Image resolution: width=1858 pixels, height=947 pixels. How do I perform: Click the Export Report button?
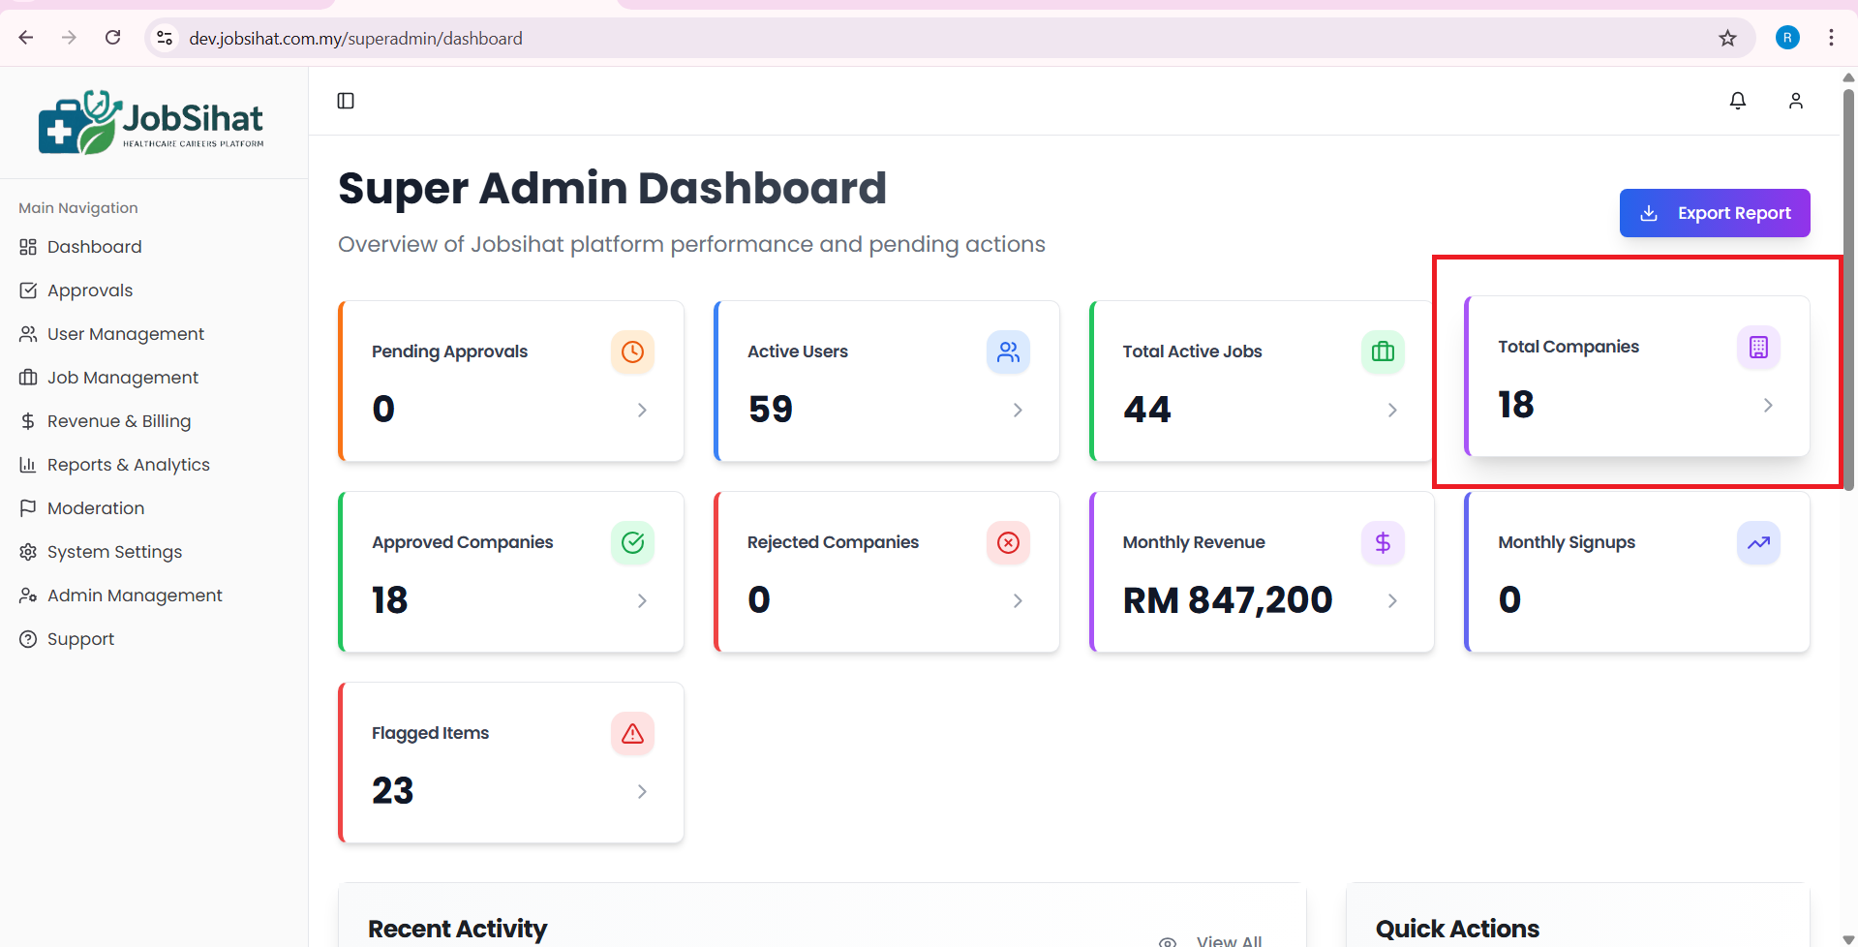[x=1714, y=213]
